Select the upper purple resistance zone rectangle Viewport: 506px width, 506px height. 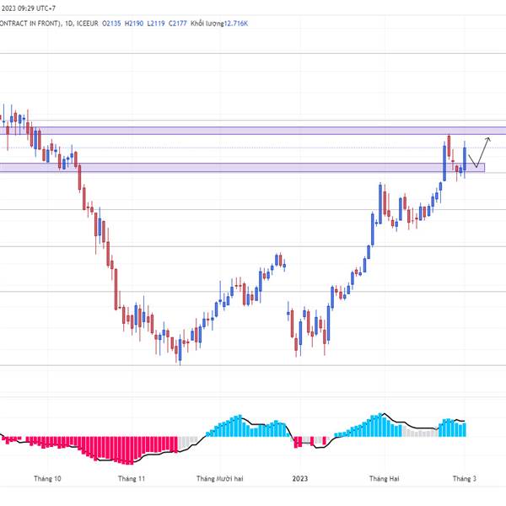click(x=253, y=131)
